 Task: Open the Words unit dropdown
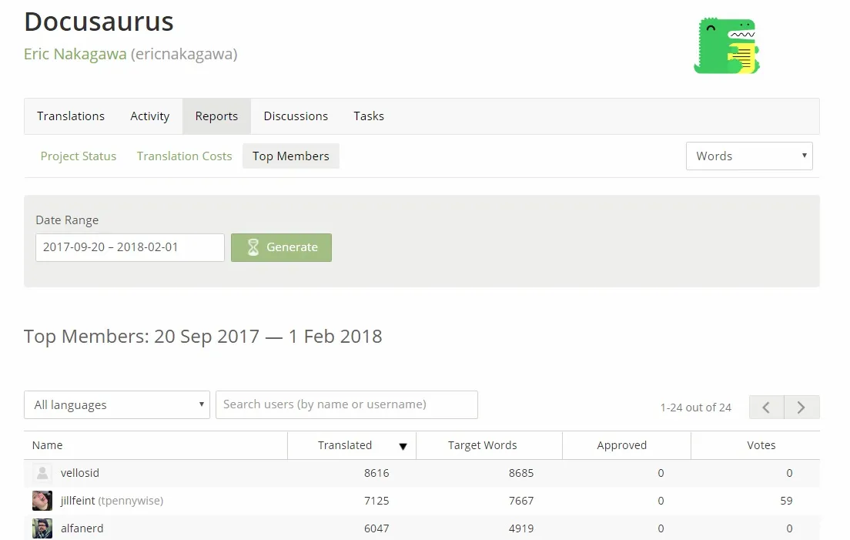[x=749, y=156]
